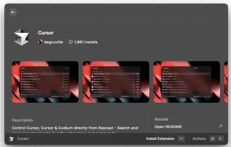Click the Open README link
The height and width of the screenshot is (147, 231).
coord(168,127)
